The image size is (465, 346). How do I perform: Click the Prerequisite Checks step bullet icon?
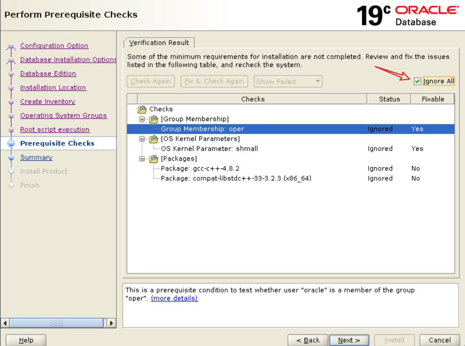[x=11, y=143]
